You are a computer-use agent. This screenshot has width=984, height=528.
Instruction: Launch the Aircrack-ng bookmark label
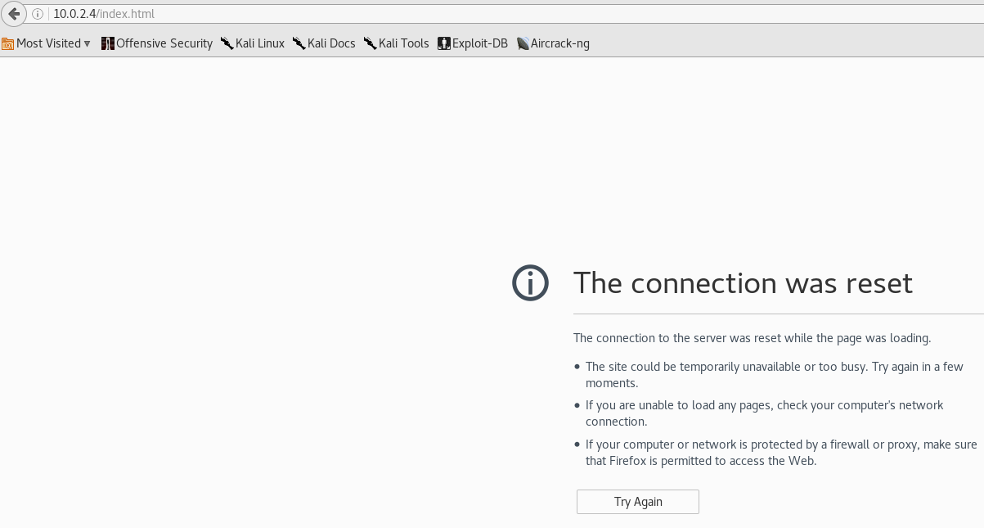(x=559, y=43)
